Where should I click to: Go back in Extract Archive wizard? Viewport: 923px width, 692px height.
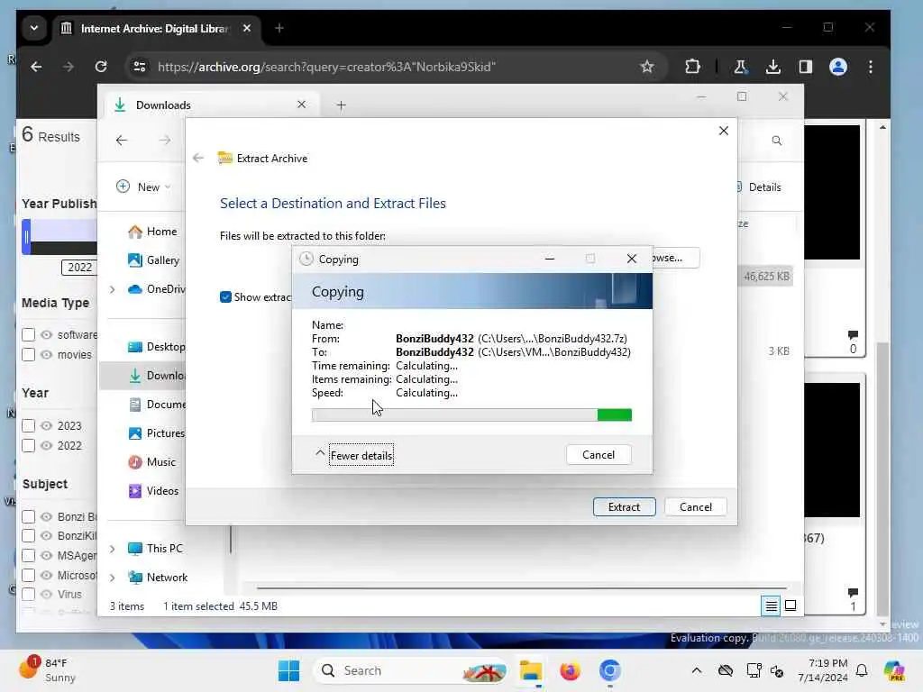click(x=198, y=158)
